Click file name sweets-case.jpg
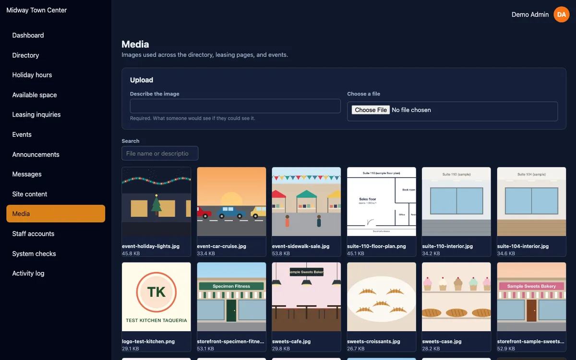Screen dimensions: 576x360 [x=442, y=342]
